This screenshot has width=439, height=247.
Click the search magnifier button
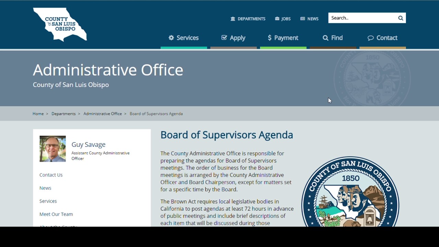click(x=401, y=18)
